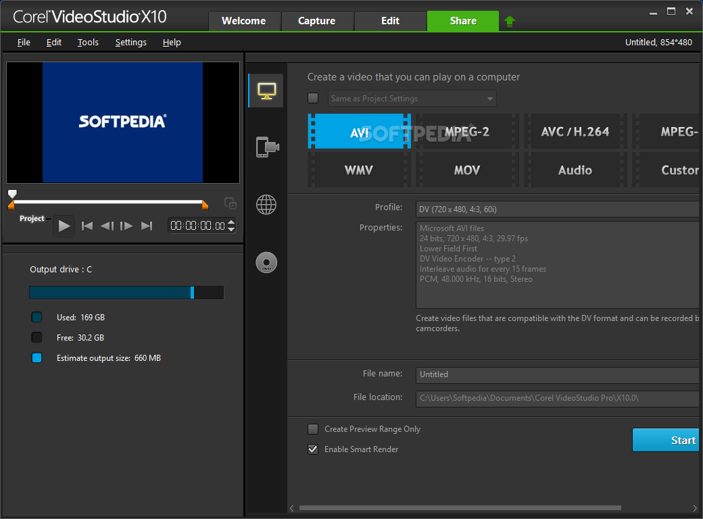
Task: Choose the AVI format
Action: [359, 132]
